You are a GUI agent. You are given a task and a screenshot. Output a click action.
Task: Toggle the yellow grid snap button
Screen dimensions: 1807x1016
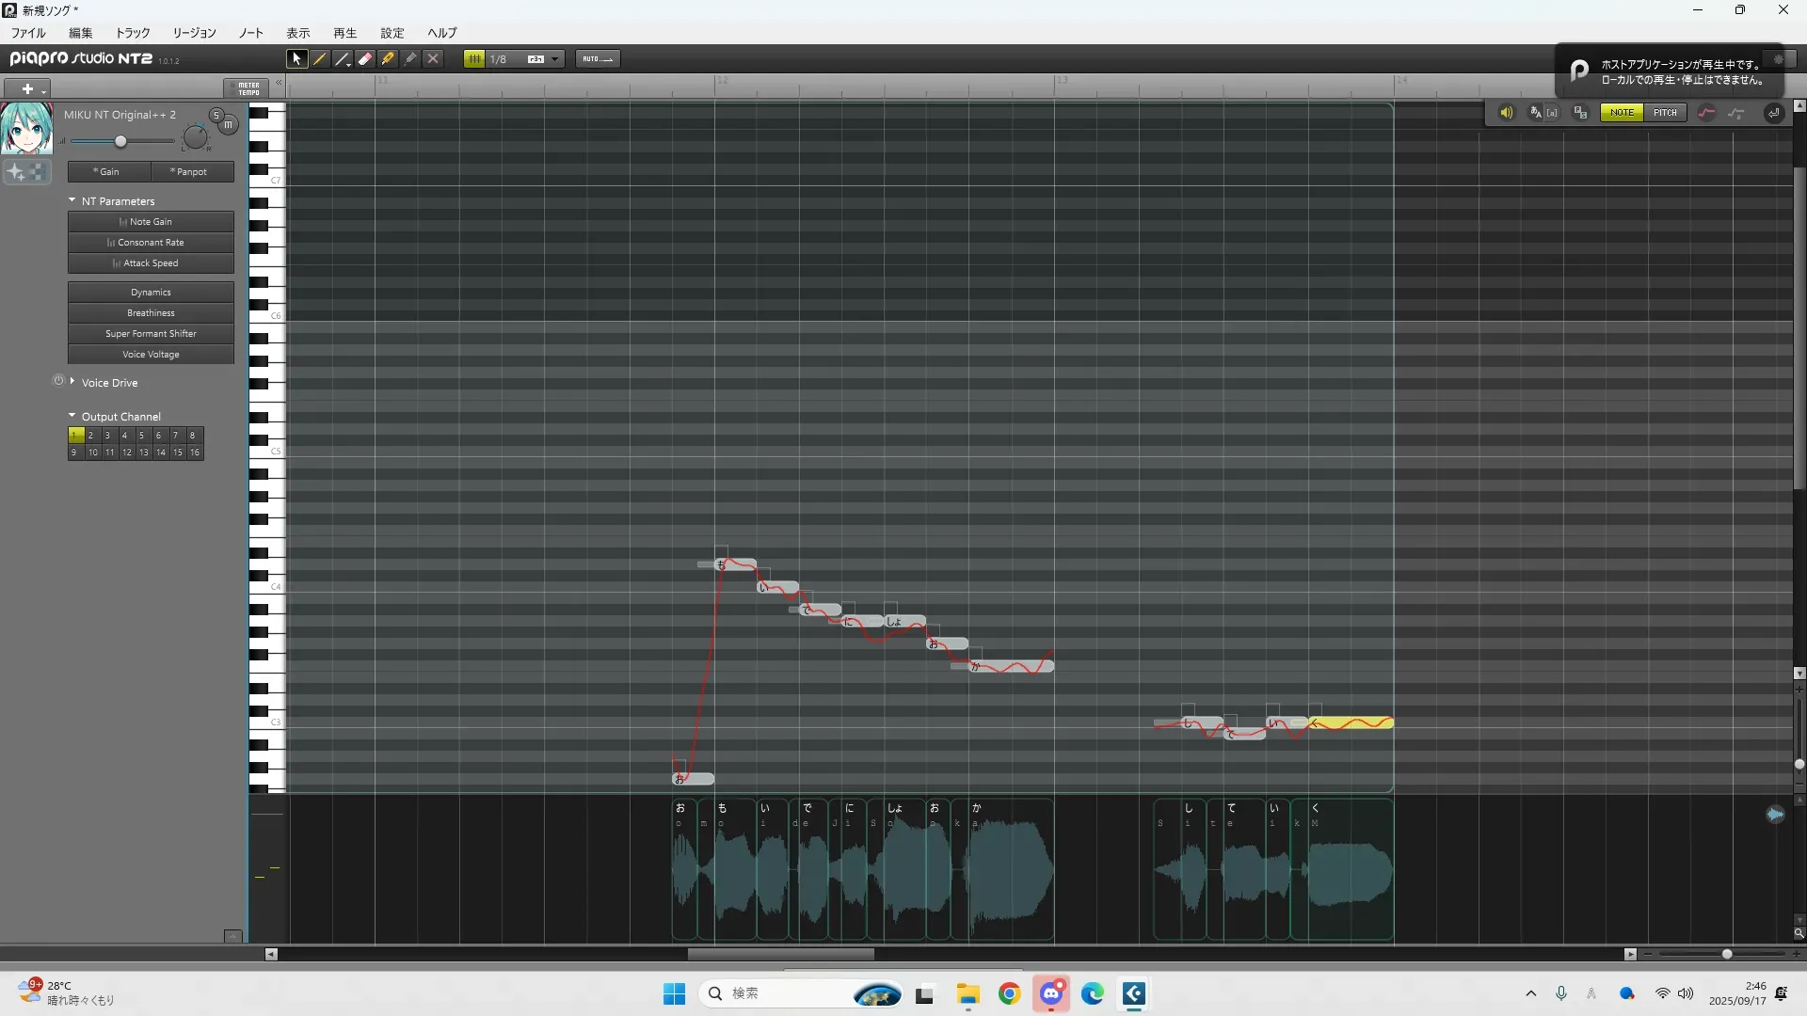click(x=474, y=58)
